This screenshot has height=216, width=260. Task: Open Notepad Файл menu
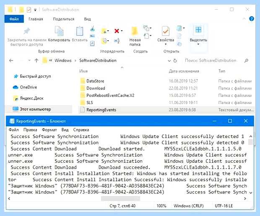click(x=13, y=130)
